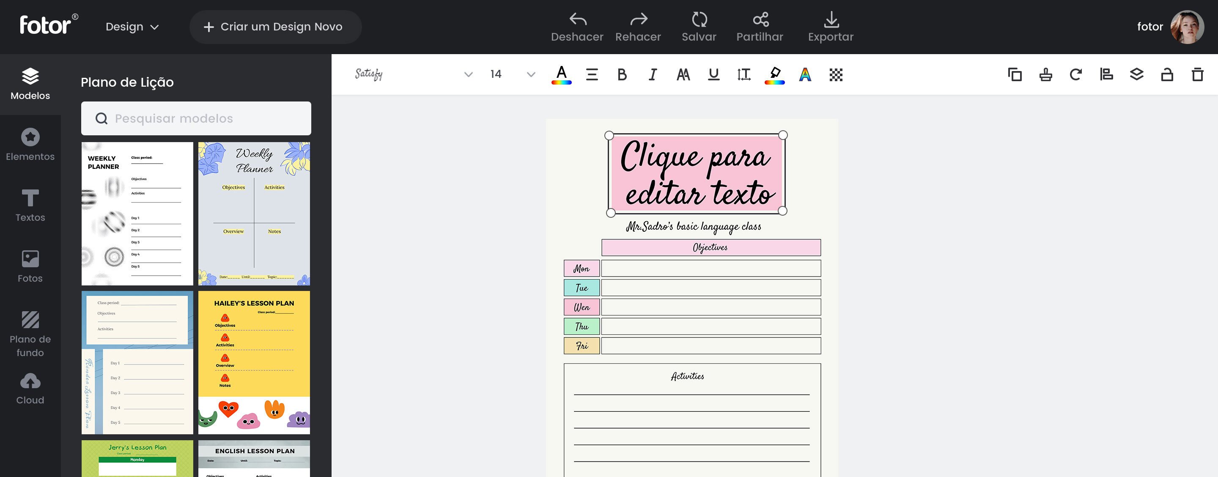
Task: Expand the Design menu chevron
Action: 156,27
